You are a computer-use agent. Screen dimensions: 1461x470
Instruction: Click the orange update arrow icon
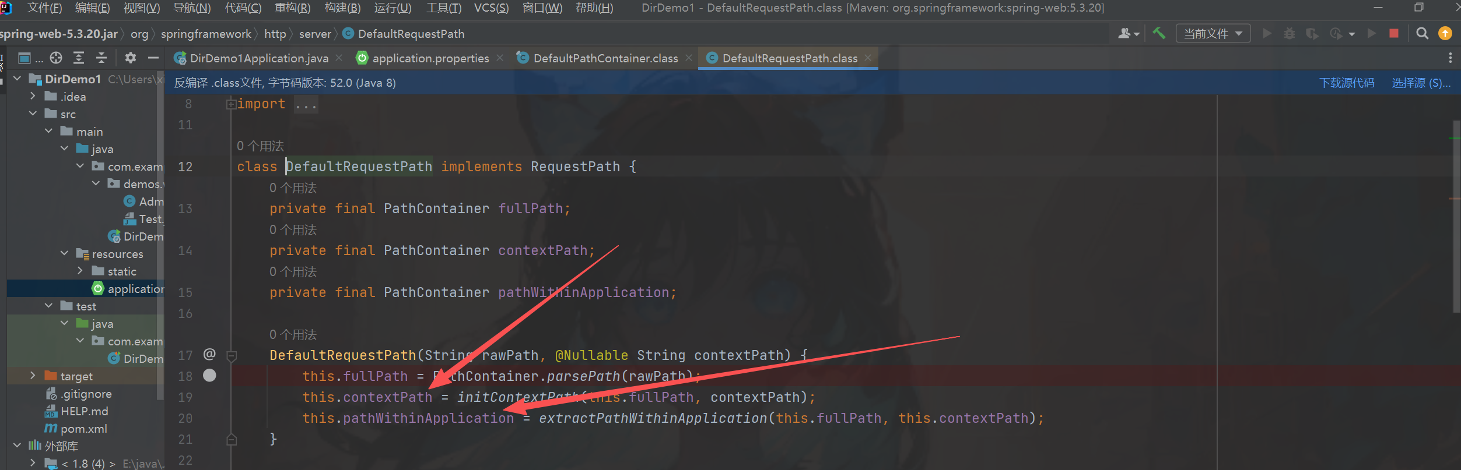pos(1445,34)
